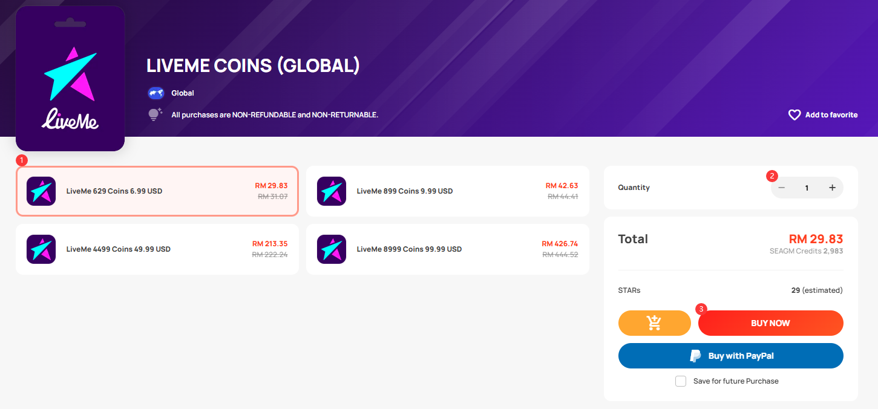Click the Add to favorite link text
Screen dimensions: 878x409
831,115
